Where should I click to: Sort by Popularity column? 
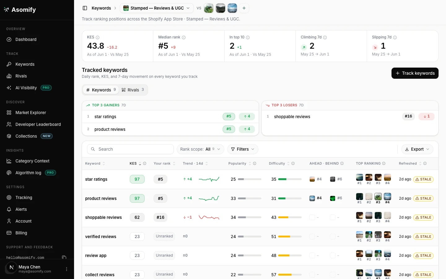[240, 163]
